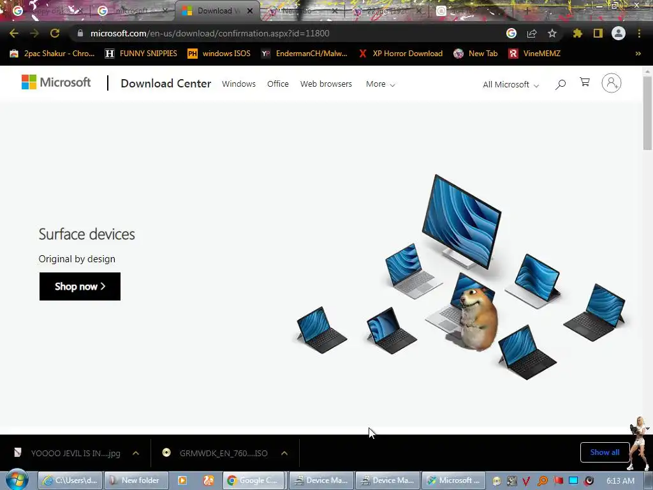Image resolution: width=653 pixels, height=490 pixels.
Task: Open the Office nav link
Action: click(x=278, y=84)
